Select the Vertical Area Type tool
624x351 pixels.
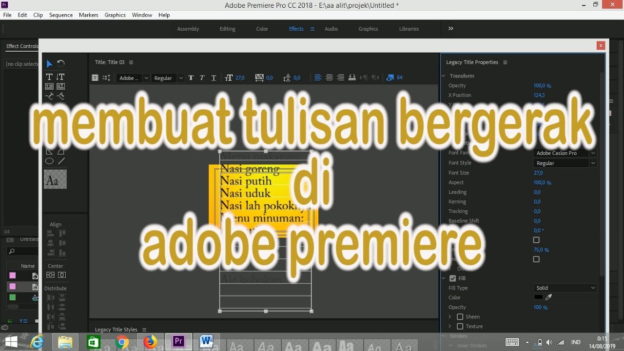coord(60,86)
